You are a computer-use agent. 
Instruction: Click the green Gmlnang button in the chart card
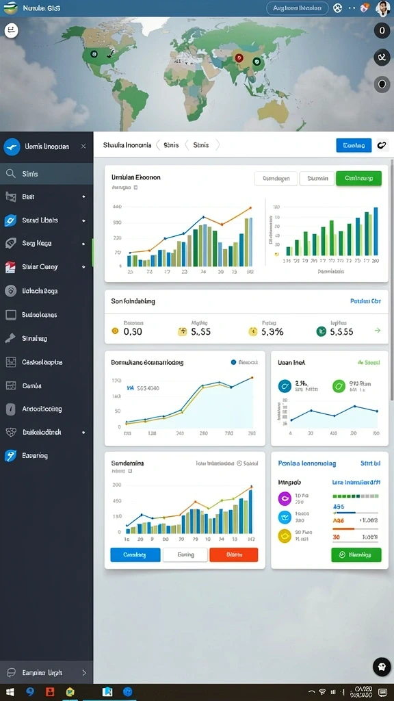point(358,178)
